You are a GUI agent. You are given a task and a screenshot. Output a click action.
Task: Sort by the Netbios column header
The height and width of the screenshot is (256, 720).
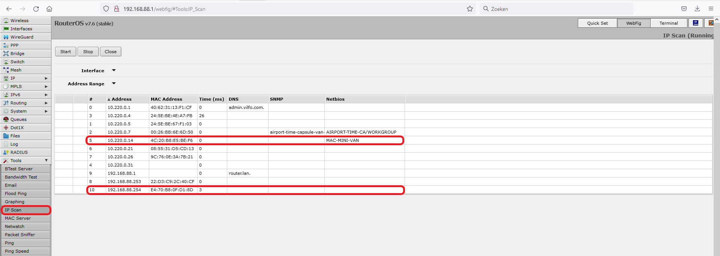point(364,99)
